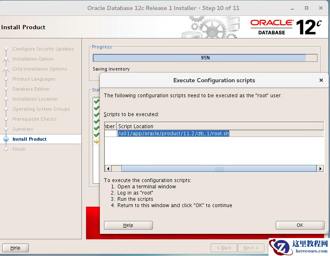Viewport: 330px width, 256px height.
Task: Click OK in Execute Configuration scripts dialog
Action: coord(300,225)
